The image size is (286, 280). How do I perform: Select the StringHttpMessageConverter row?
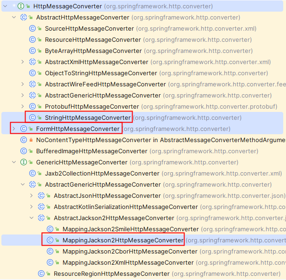(142, 117)
